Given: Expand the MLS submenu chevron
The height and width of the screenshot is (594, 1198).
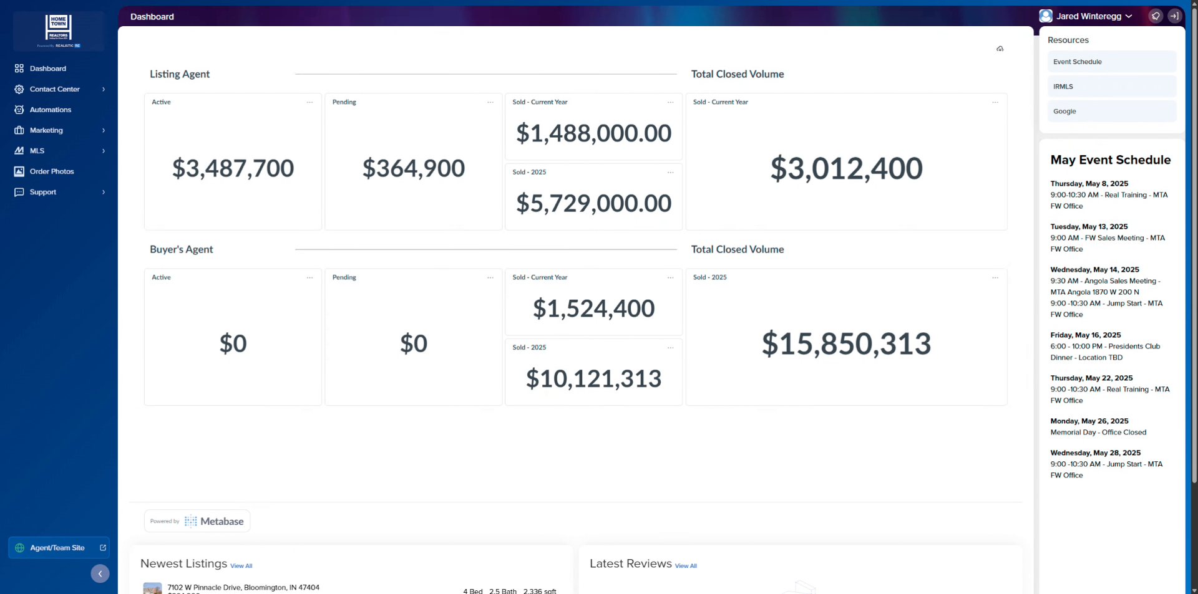Looking at the screenshot, I should [104, 151].
